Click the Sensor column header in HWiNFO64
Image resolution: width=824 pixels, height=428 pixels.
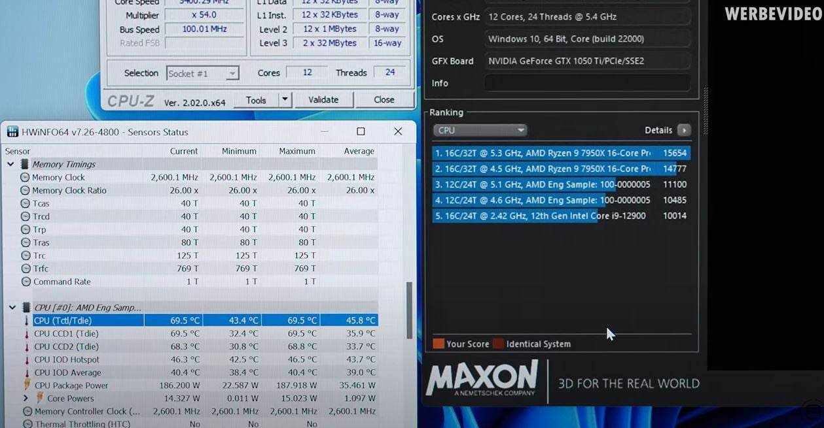18,151
